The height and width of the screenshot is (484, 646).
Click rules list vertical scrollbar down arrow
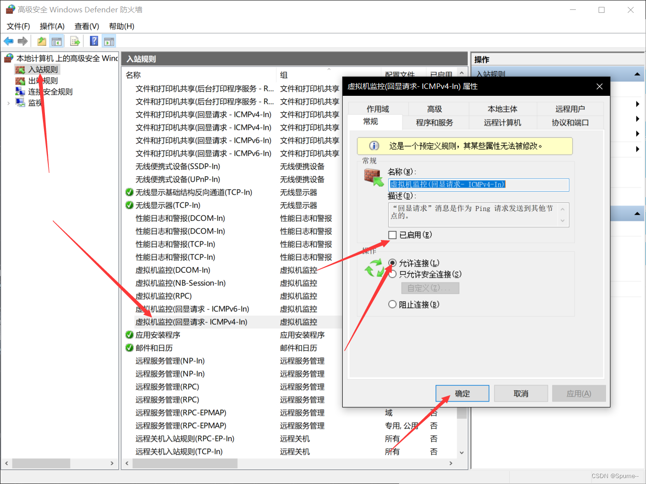tap(461, 452)
